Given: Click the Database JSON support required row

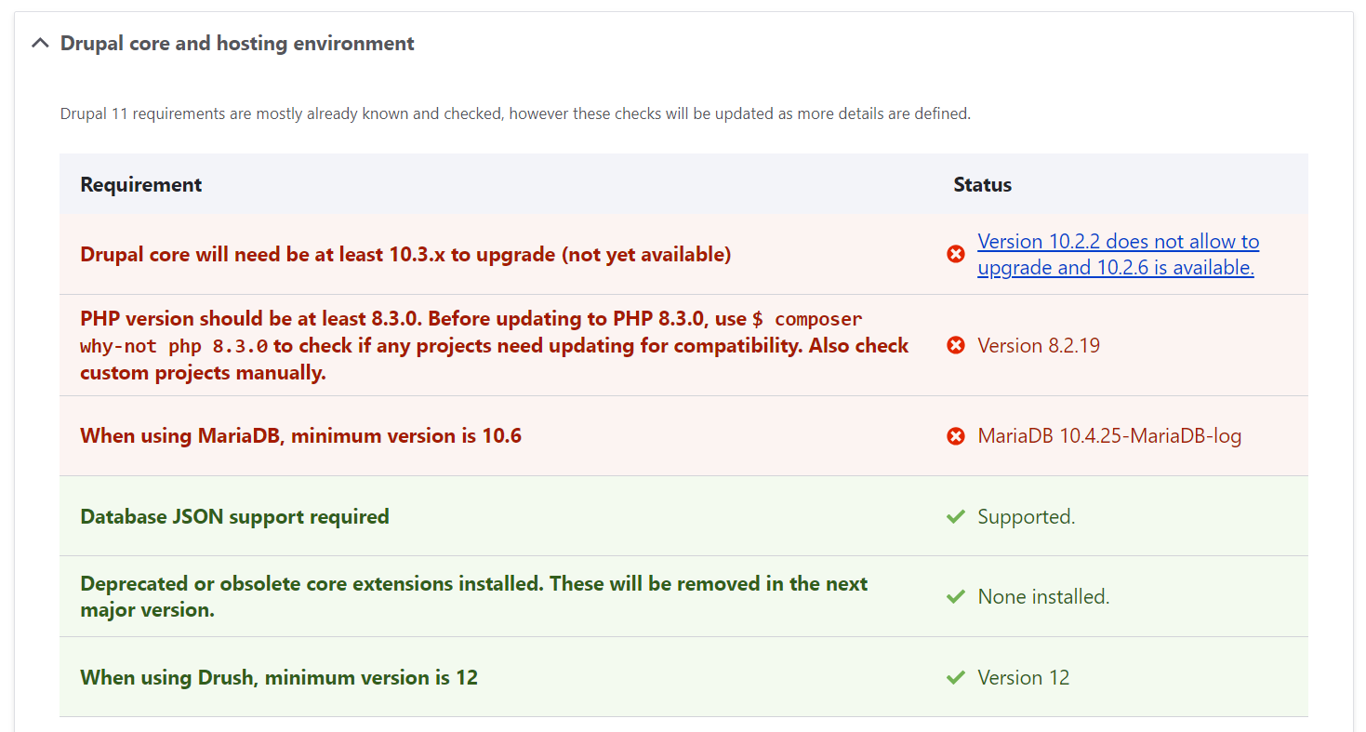Looking at the screenshot, I should click(x=683, y=516).
